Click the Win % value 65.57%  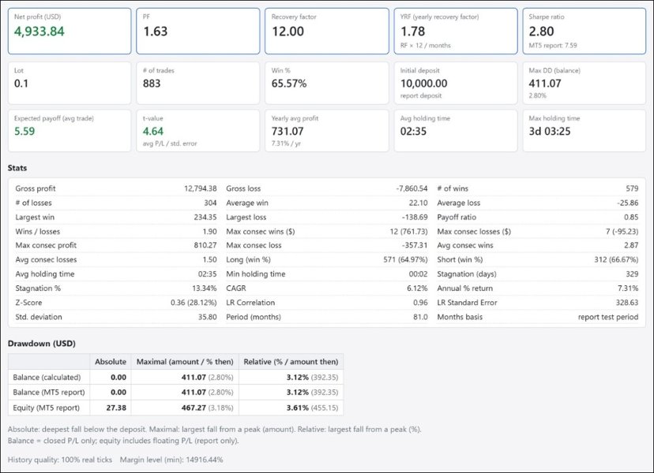point(289,84)
